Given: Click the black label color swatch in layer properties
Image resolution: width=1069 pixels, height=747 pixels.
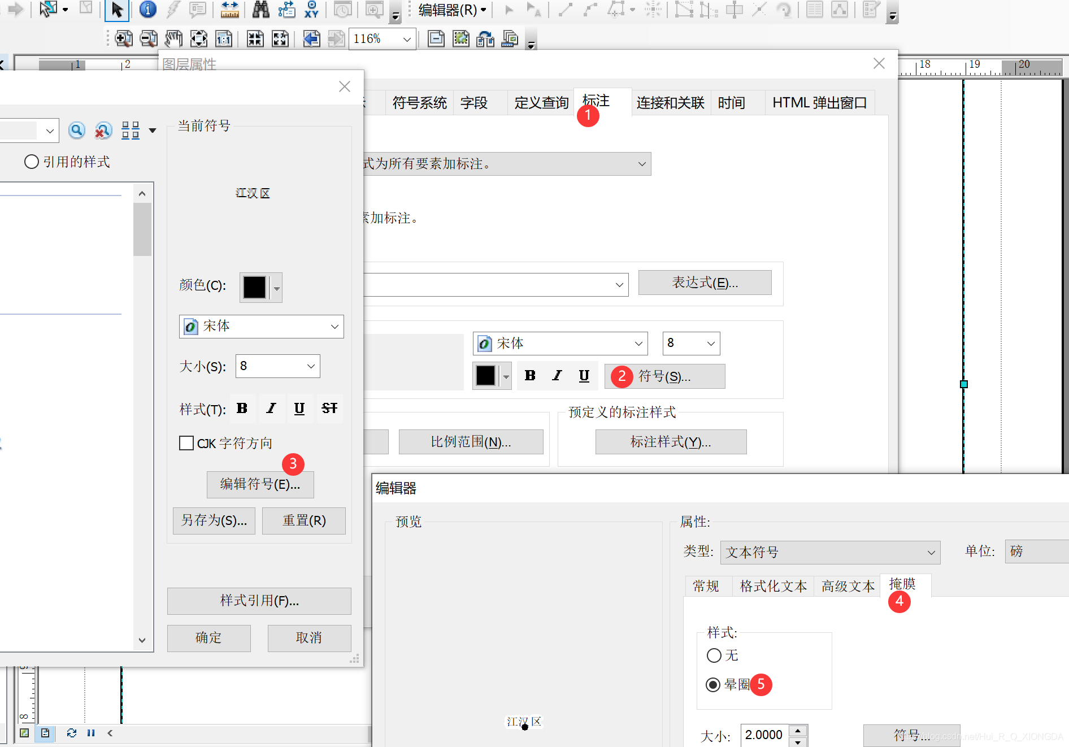Looking at the screenshot, I should [x=485, y=376].
